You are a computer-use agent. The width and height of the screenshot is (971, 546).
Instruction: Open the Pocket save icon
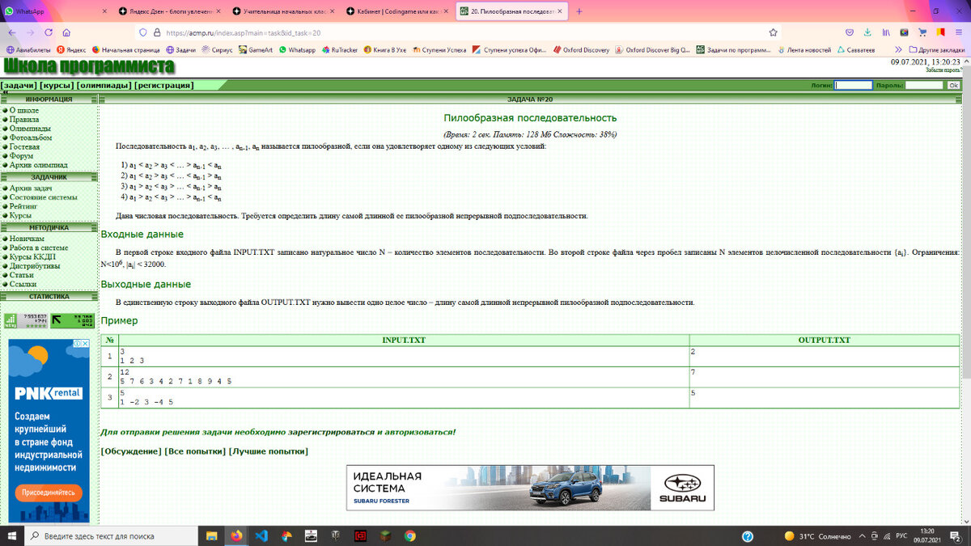(849, 32)
